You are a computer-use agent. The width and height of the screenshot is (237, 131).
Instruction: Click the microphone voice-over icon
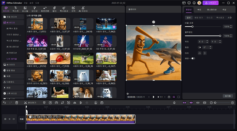coord(174,103)
